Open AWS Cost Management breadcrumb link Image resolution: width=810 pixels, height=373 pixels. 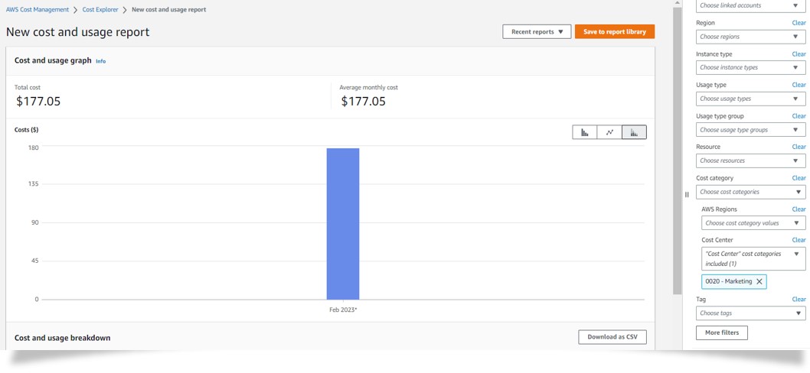(38, 10)
